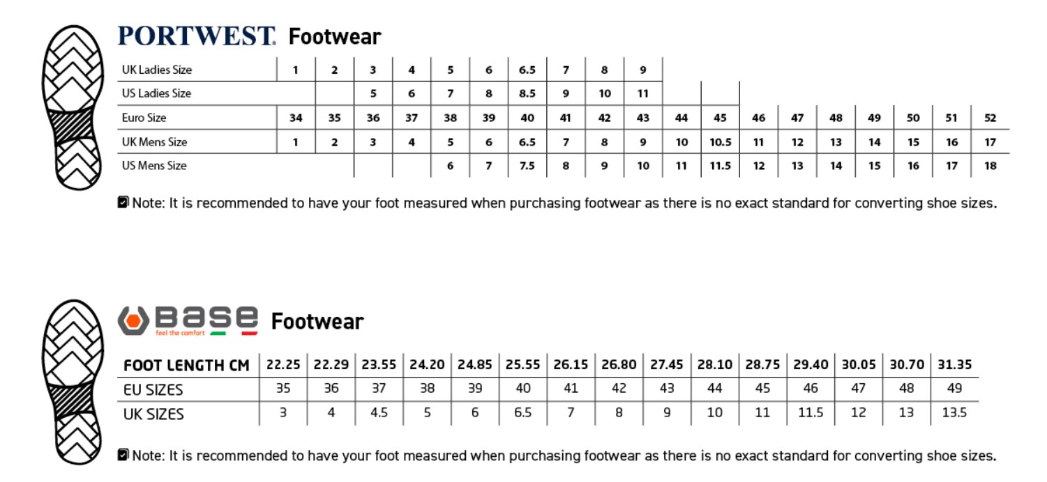This screenshot has width=1047, height=482.
Task: Click the note icon under the Base chart
Action: [123, 455]
